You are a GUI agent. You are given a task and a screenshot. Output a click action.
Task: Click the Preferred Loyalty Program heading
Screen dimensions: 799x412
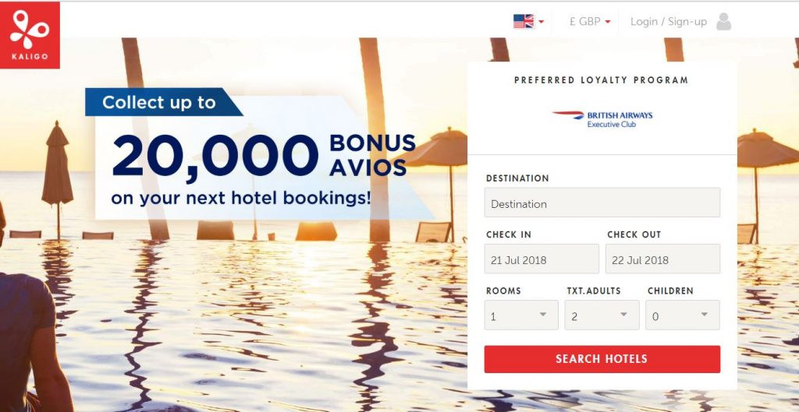pos(602,80)
